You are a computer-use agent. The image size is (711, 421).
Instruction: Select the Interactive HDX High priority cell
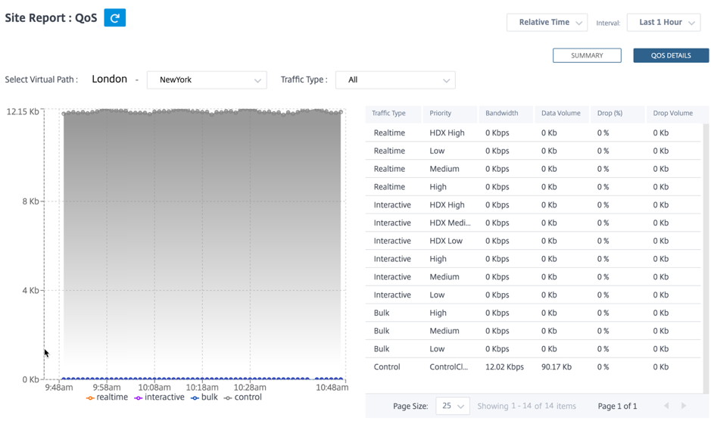pos(447,205)
